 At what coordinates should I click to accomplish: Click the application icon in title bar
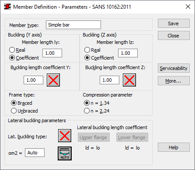coord(7,7)
